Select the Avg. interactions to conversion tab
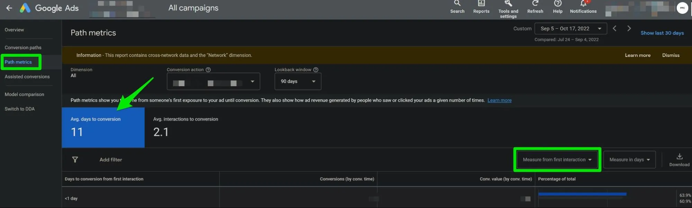The image size is (692, 208). point(186,128)
